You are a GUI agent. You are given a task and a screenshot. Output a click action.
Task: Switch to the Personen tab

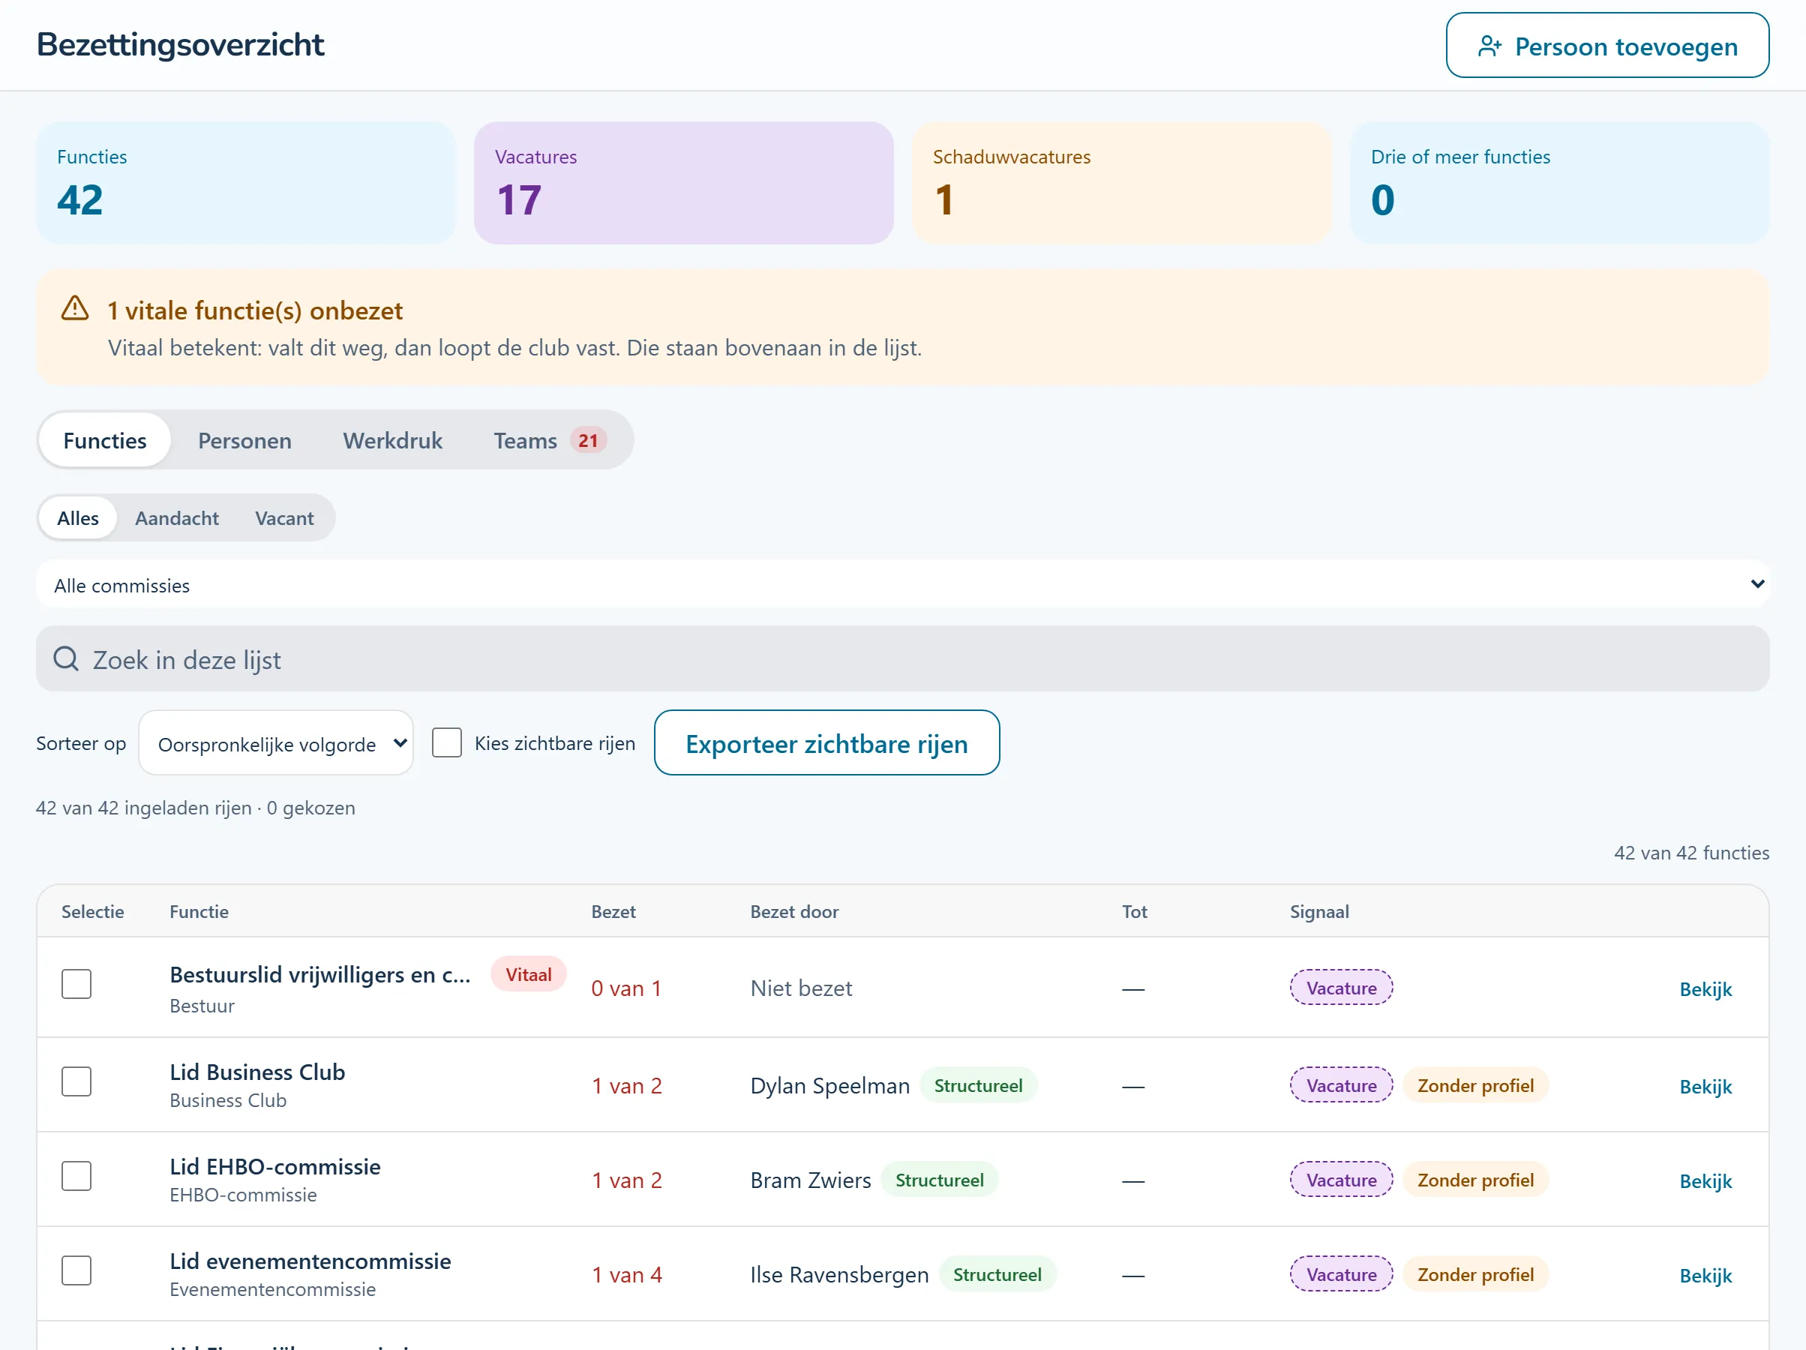[245, 440]
